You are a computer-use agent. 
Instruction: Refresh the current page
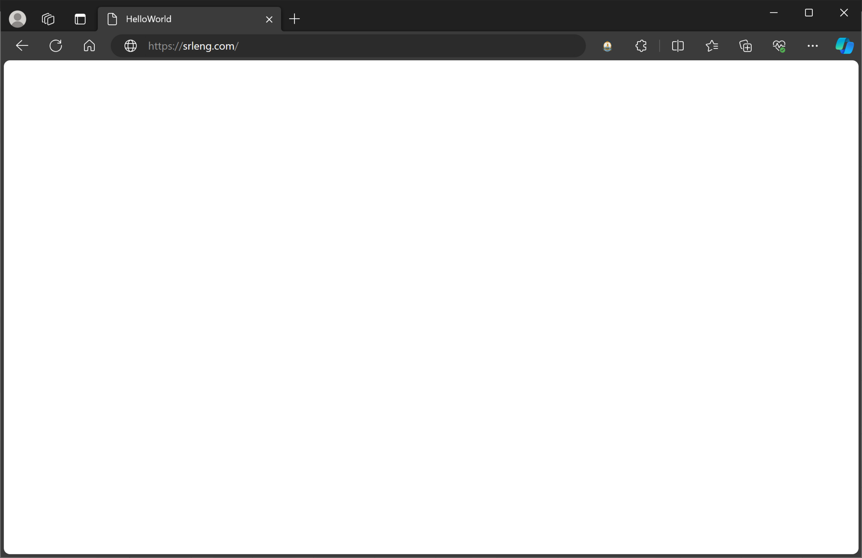pyautogui.click(x=56, y=46)
